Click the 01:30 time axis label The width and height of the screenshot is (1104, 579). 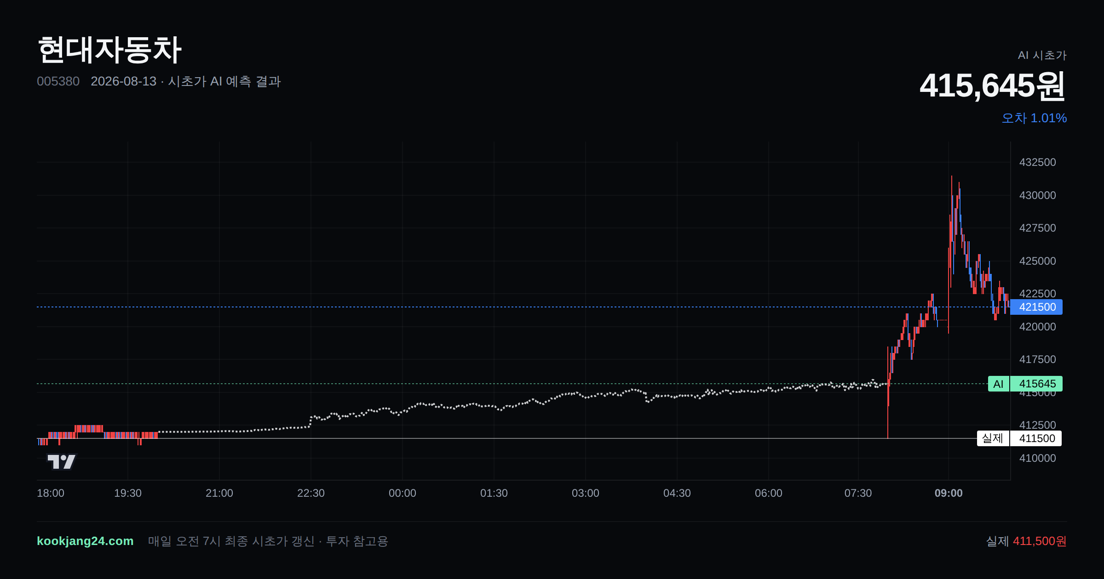click(x=494, y=493)
